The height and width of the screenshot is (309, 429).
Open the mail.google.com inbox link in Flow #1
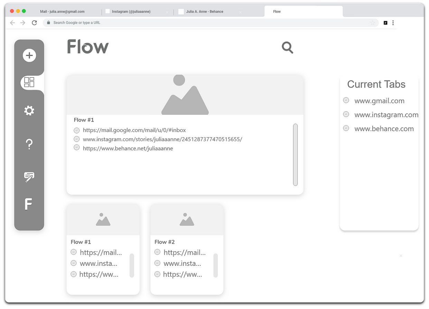pos(134,130)
